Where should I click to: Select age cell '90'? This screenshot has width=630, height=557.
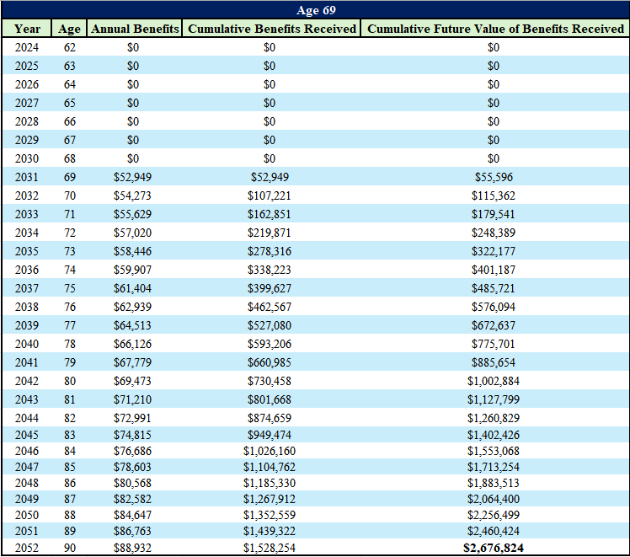point(70,548)
